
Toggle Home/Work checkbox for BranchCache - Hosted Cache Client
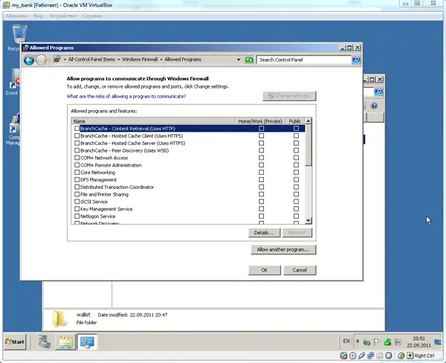tap(261, 136)
